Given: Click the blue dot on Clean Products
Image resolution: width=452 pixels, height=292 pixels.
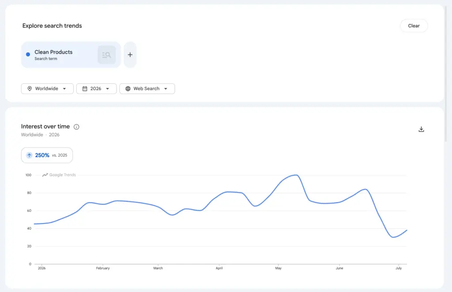Looking at the screenshot, I should click(x=28, y=54).
